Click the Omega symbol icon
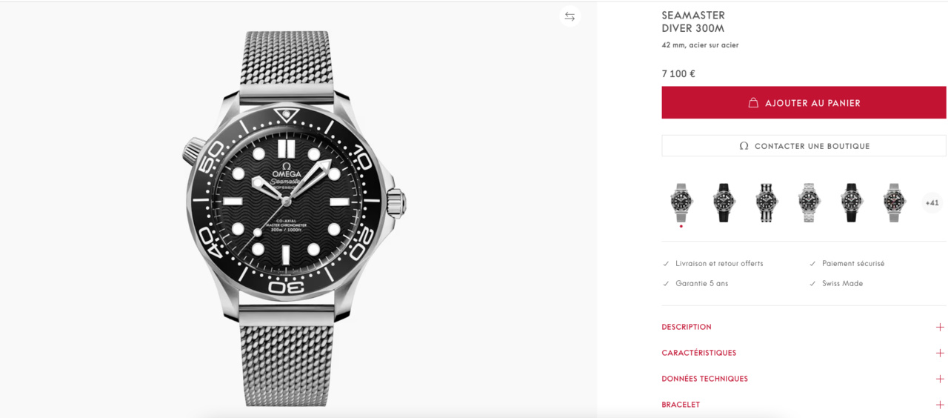948x418 pixels. 744,146
